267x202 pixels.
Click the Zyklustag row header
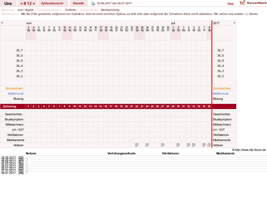click(x=9, y=107)
